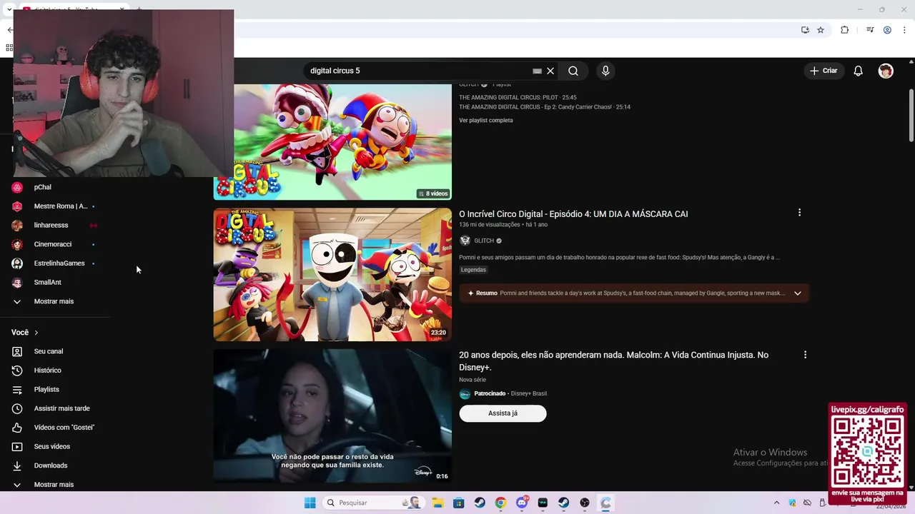Open the Disney+ ad video thumbnail
Screen dimensions: 915x514
(x=332, y=415)
